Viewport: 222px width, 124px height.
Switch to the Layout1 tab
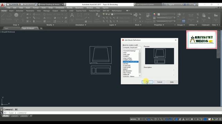pyautogui.click(x=15, y=116)
